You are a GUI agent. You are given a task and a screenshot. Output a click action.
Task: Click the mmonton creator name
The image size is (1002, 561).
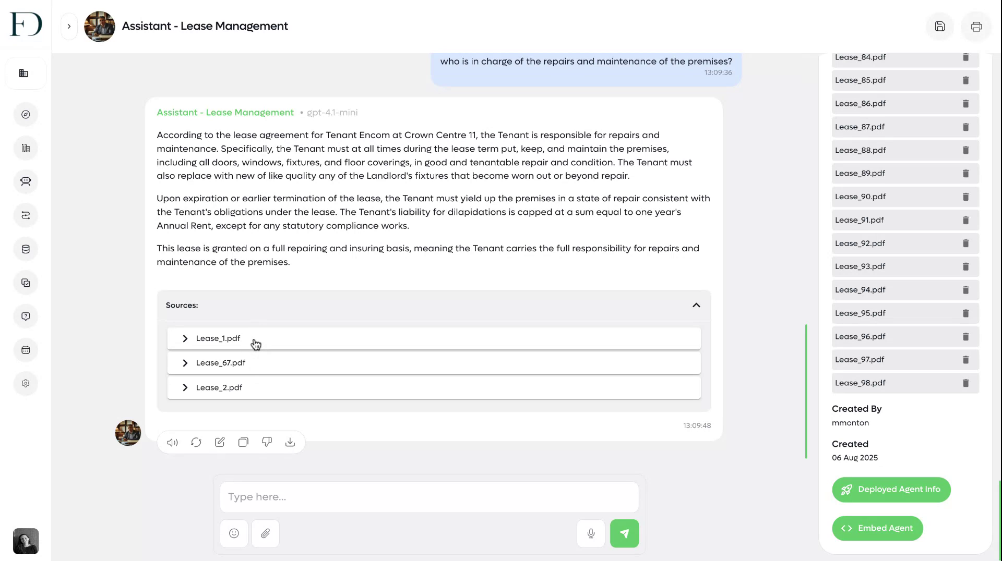tap(850, 423)
